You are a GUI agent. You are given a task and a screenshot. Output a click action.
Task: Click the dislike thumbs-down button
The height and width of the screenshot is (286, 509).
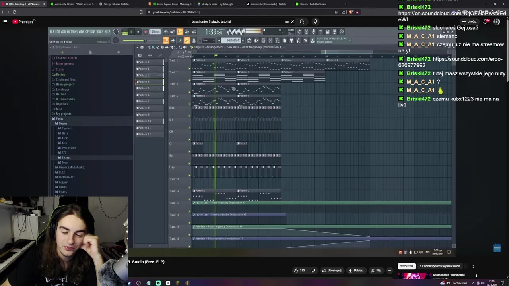point(313,271)
